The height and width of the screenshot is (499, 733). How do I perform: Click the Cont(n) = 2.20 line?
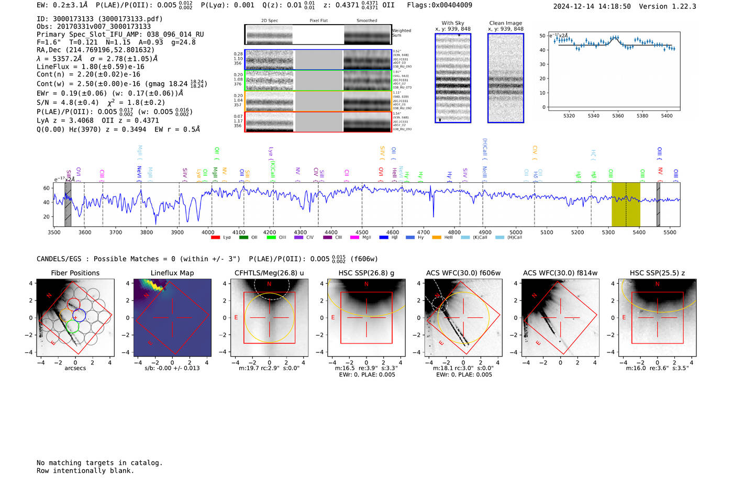(88, 74)
